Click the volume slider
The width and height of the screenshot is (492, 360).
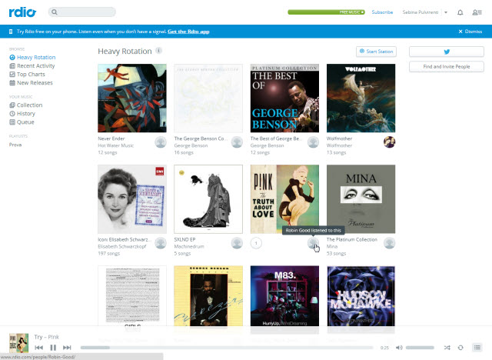[x=419, y=348]
